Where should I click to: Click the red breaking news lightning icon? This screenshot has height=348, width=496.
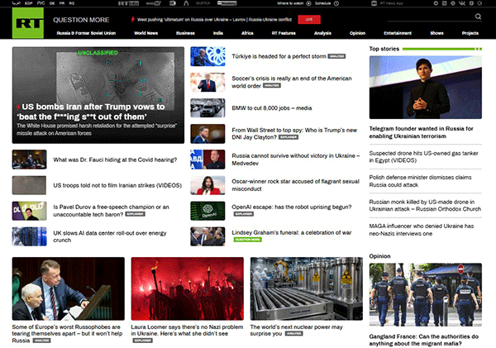tap(133, 20)
